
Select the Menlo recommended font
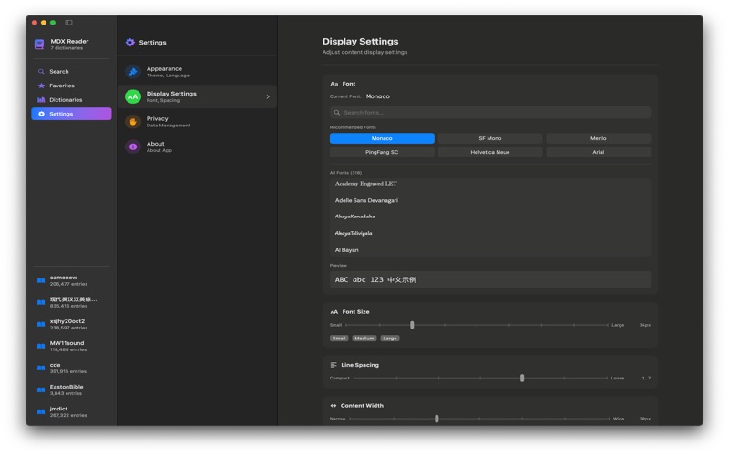click(x=598, y=138)
